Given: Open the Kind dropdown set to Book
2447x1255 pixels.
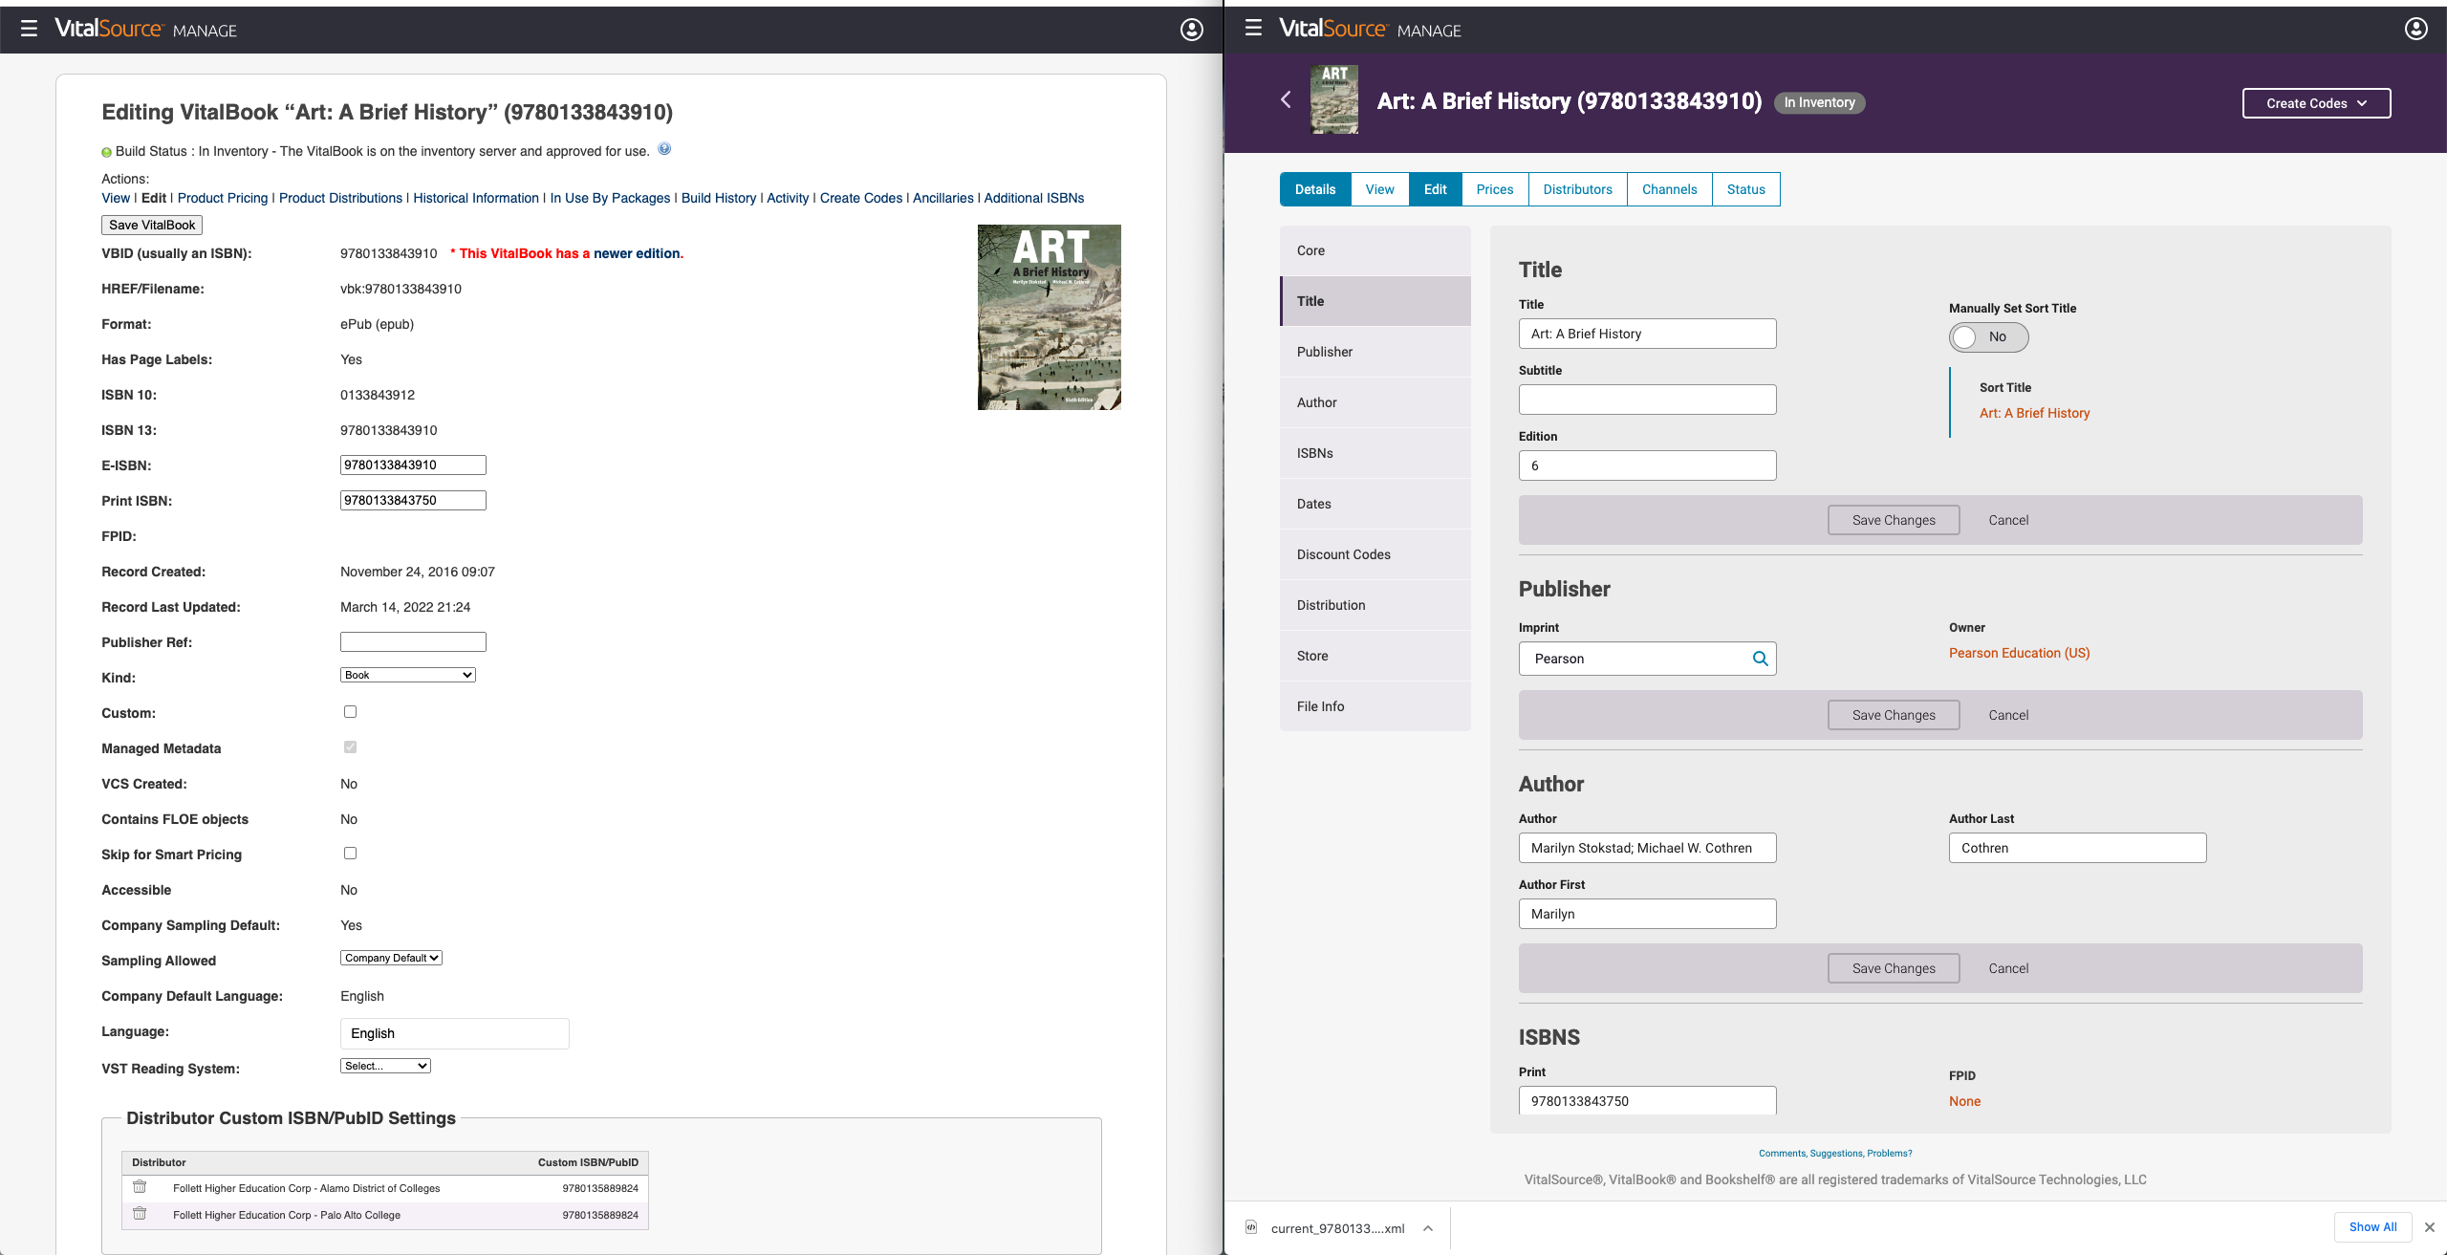Looking at the screenshot, I should click(408, 675).
